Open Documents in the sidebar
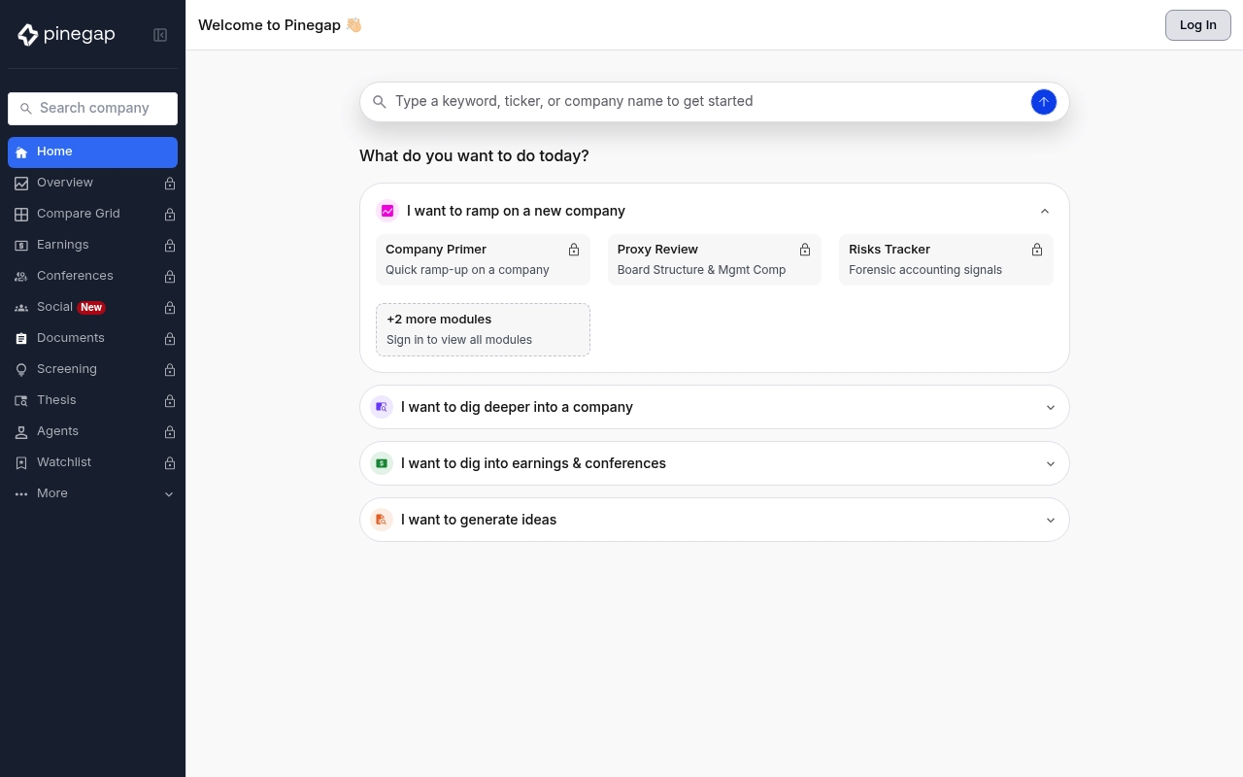This screenshot has height=777, width=1243. 92,339
